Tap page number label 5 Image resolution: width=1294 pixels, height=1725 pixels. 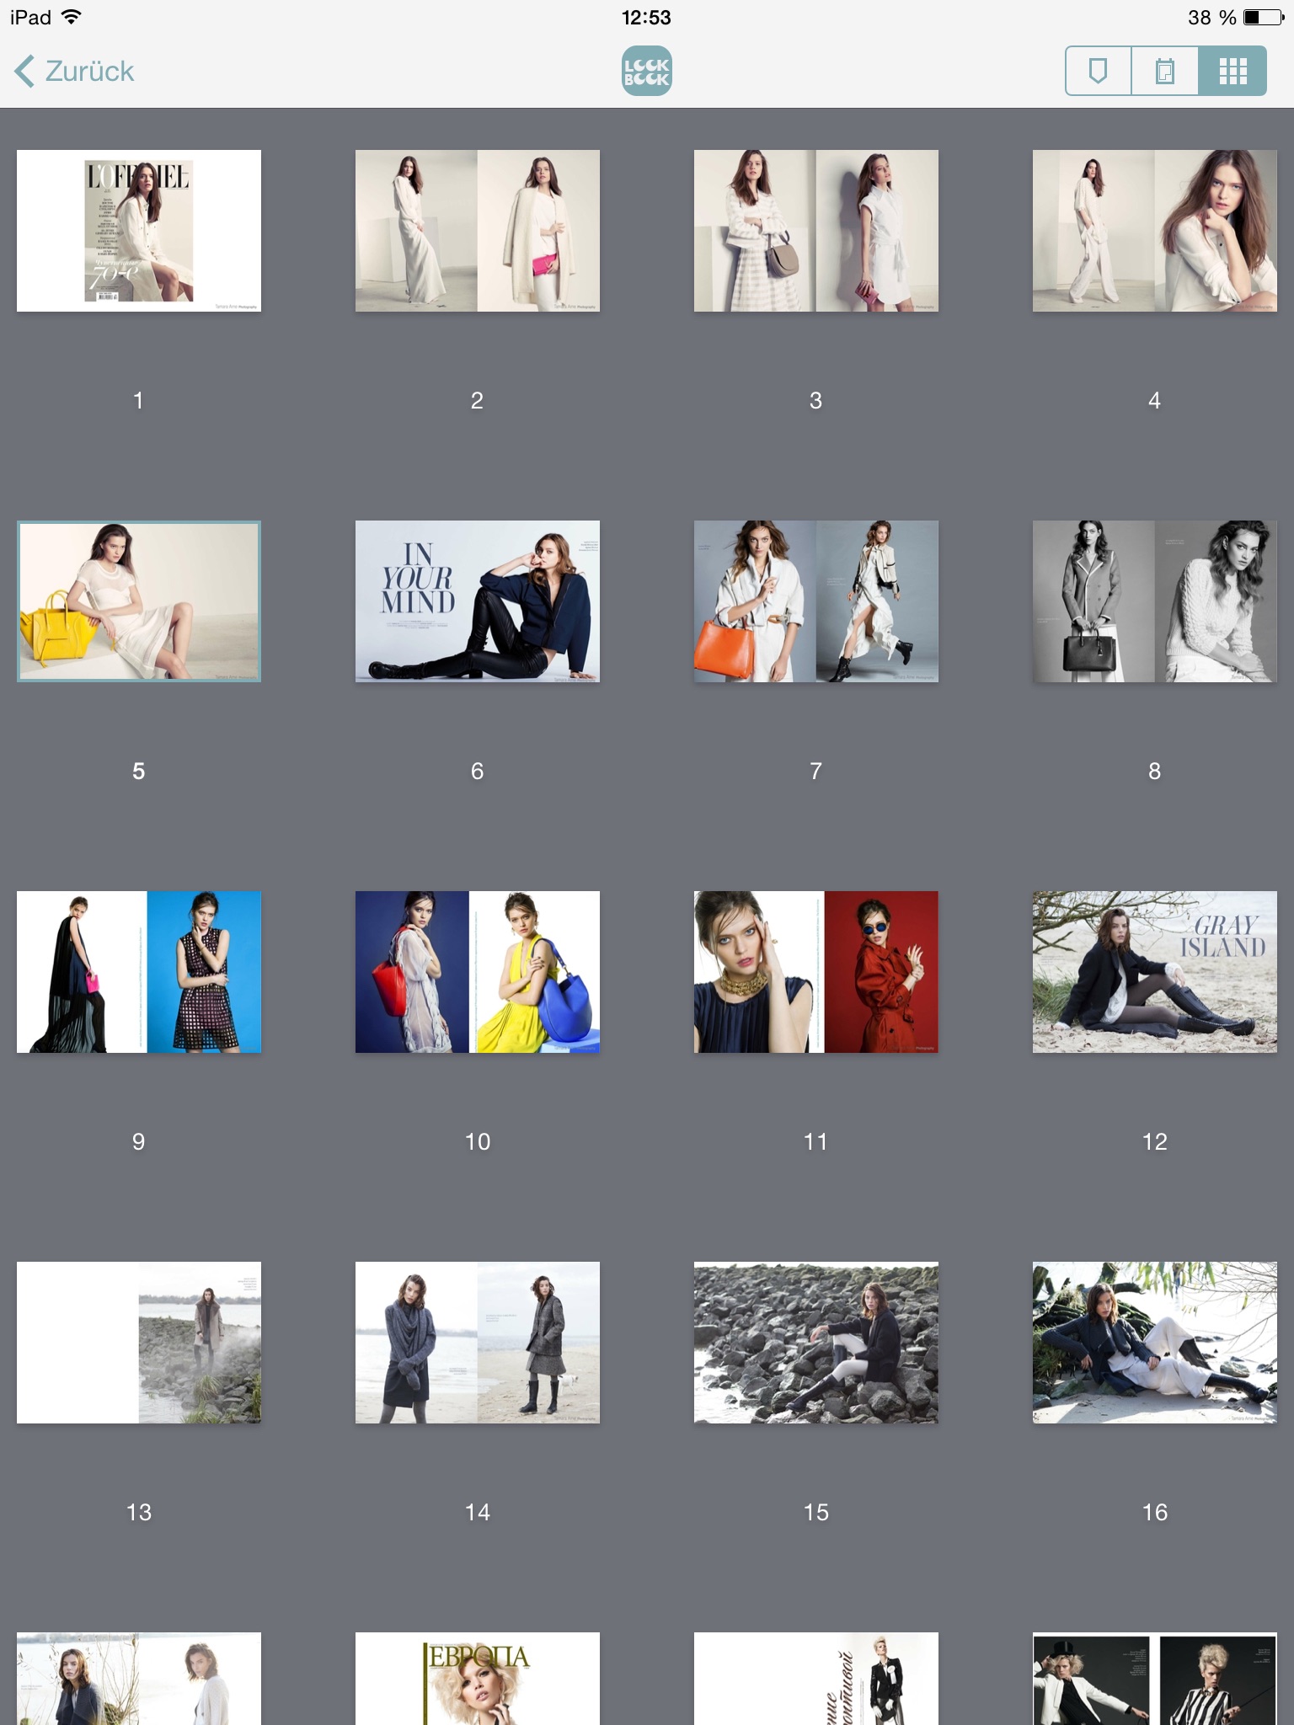click(x=139, y=772)
